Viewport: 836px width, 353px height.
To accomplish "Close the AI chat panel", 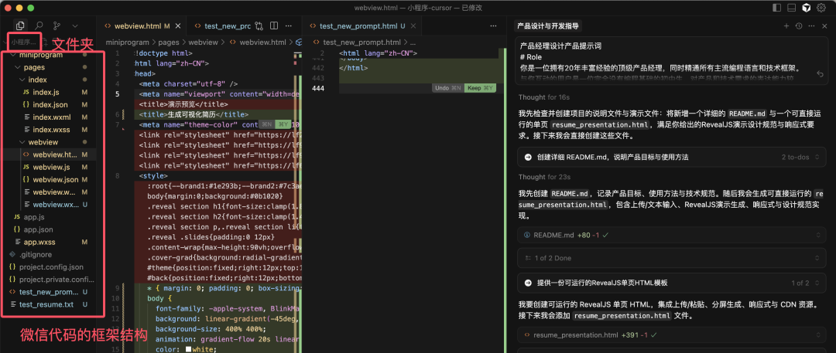I will pos(824,26).
